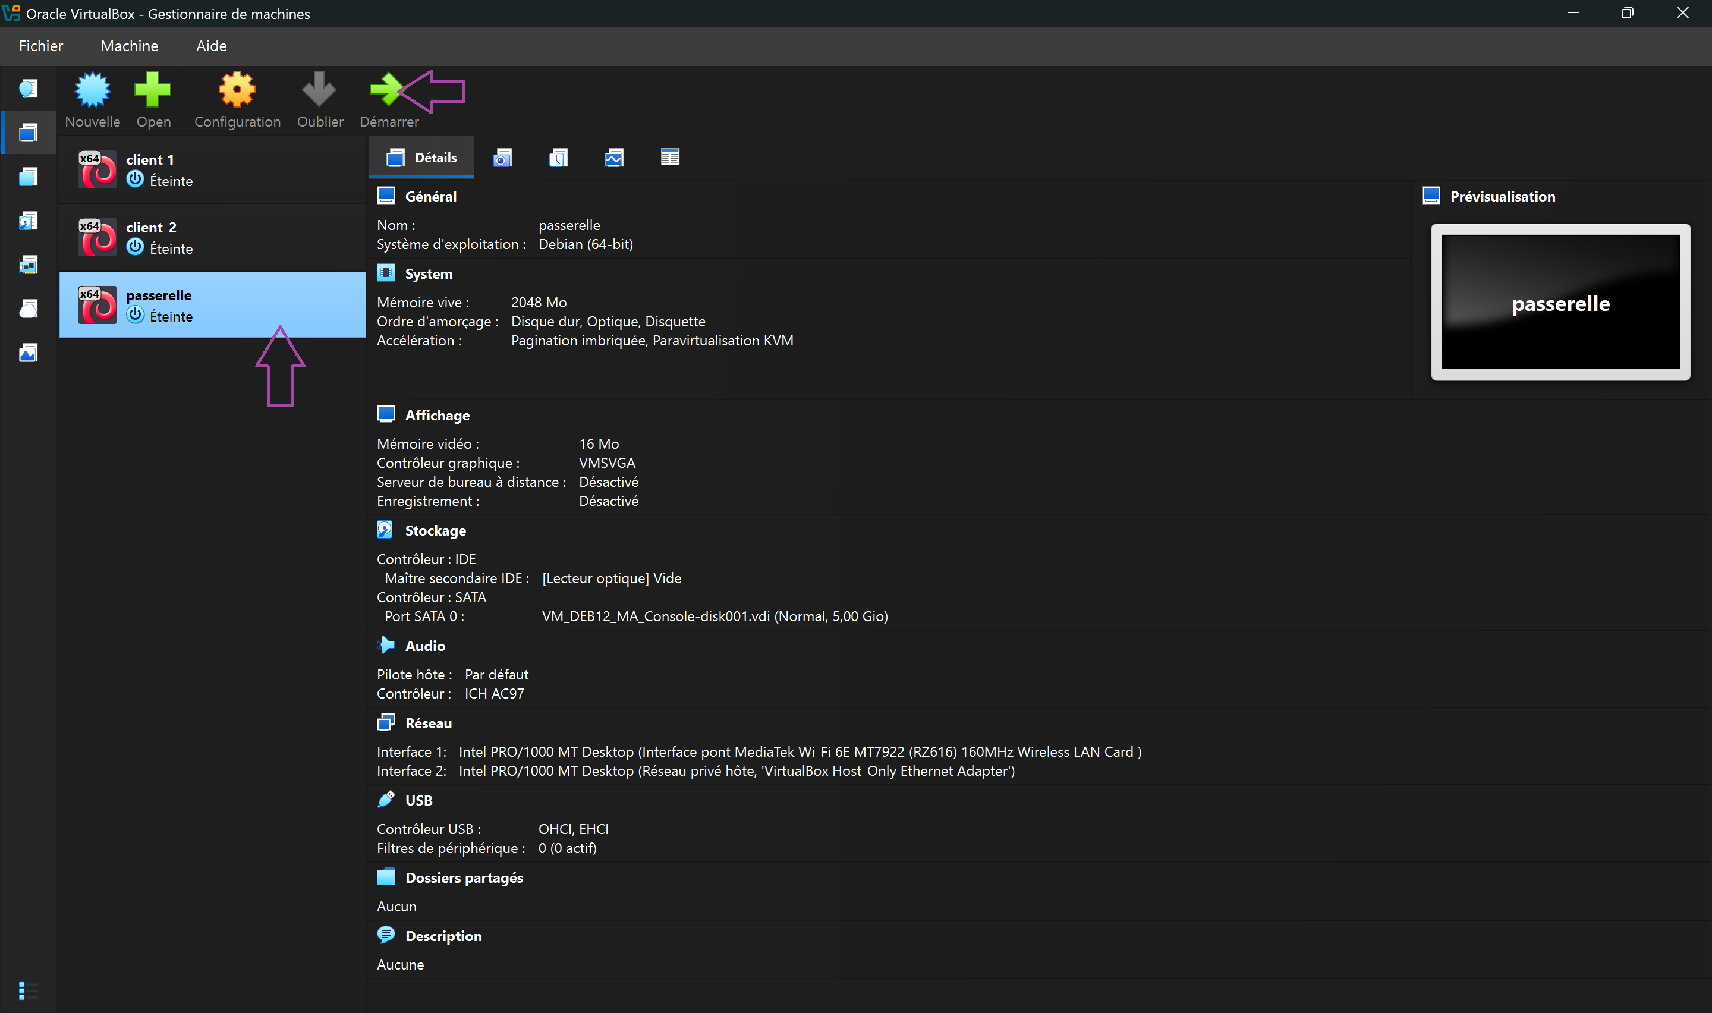Select the client_2 virtual machine
This screenshot has width=1712, height=1013.
click(x=212, y=238)
